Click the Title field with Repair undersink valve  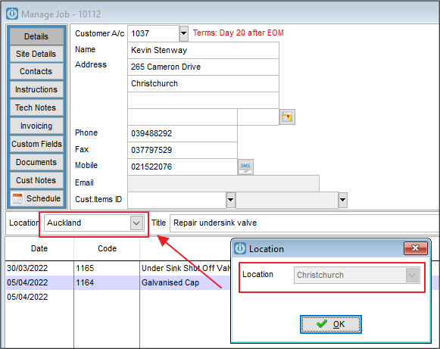(x=304, y=223)
